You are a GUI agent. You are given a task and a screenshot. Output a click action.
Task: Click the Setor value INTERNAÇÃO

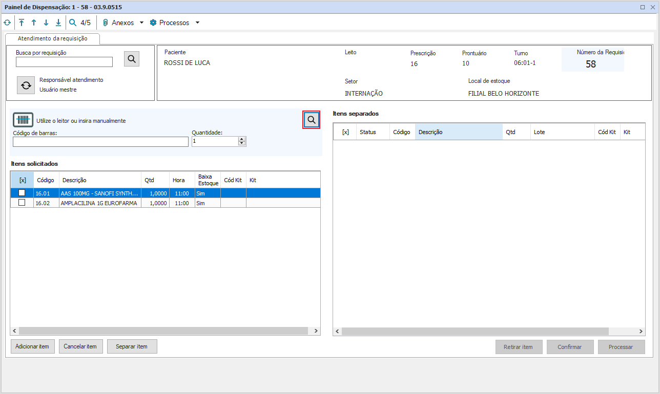364,94
